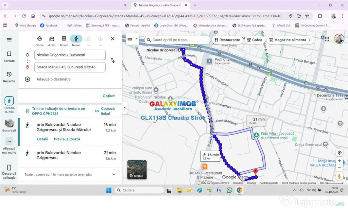Open the Opțiuni route options
The image size is (348, 210).
(x=109, y=96)
